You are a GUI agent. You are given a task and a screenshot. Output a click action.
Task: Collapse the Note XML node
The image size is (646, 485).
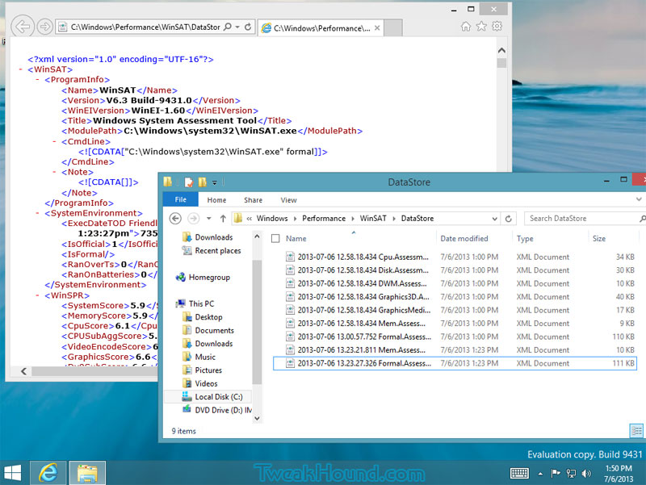click(x=54, y=172)
